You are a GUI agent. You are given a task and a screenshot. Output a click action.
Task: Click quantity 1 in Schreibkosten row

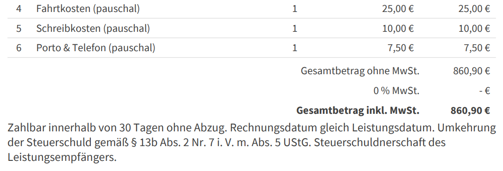coord(295,29)
